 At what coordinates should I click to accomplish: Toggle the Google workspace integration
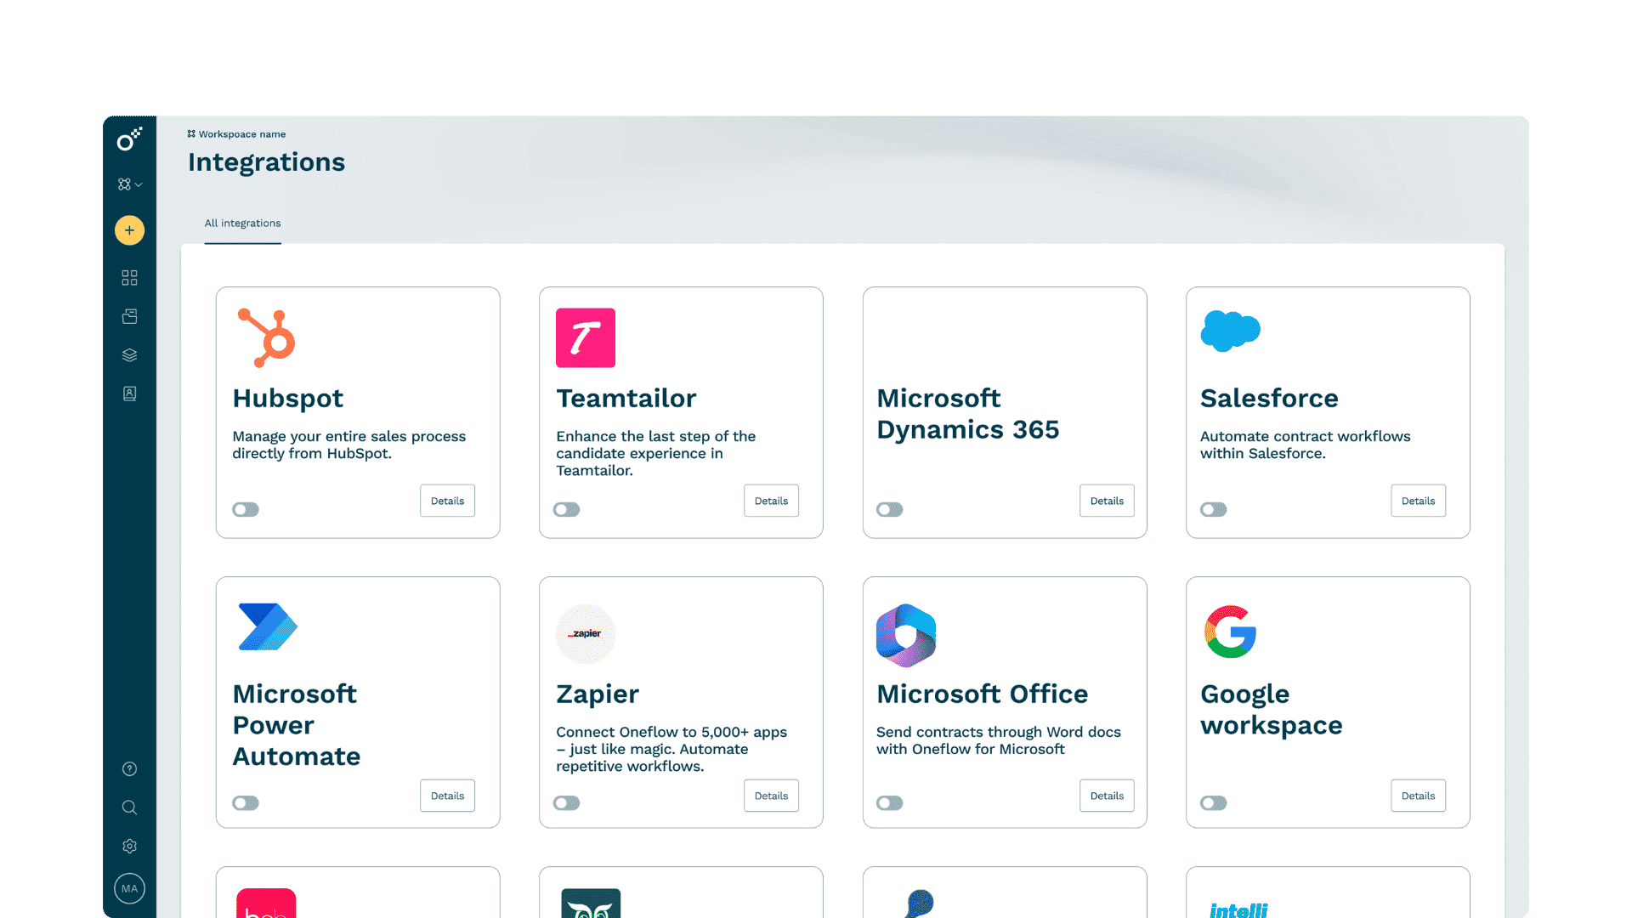1214,803
